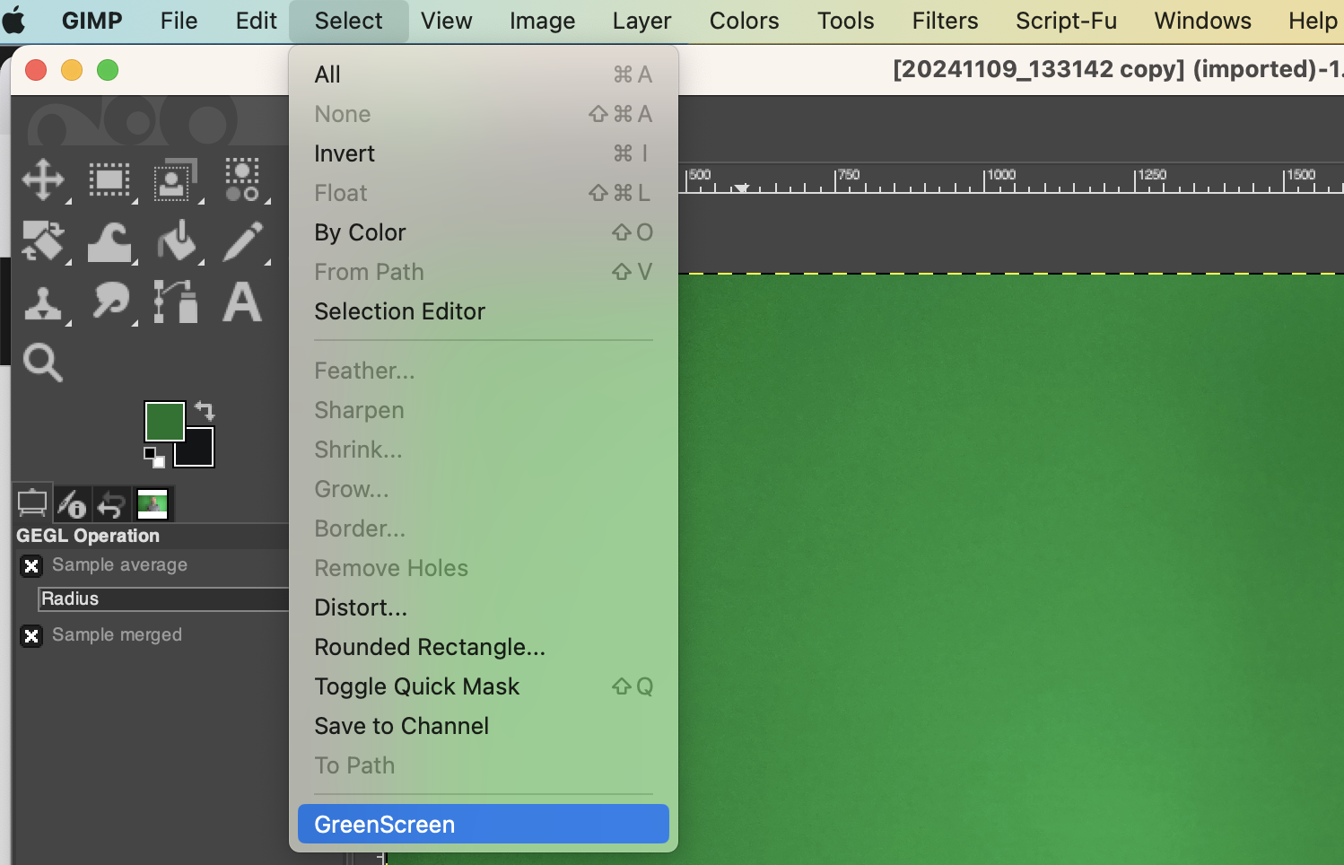Select the Clone stamp tool
This screenshot has width=1344, height=865.
(43, 301)
